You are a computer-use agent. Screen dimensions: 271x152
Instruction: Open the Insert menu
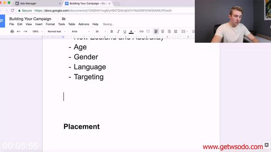pos(39,24)
